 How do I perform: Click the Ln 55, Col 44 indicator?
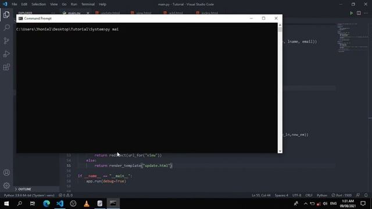point(261,195)
